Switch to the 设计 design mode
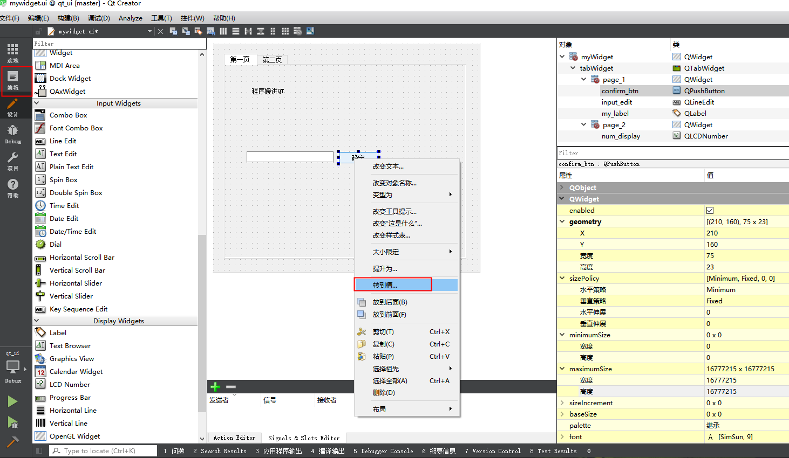Image resolution: width=789 pixels, height=458 pixels. pyautogui.click(x=13, y=107)
